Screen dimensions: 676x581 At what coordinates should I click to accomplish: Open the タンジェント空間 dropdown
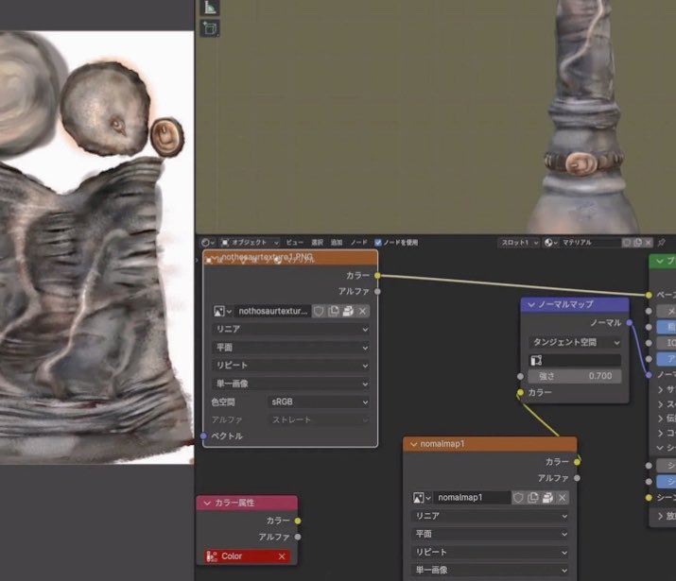click(575, 342)
